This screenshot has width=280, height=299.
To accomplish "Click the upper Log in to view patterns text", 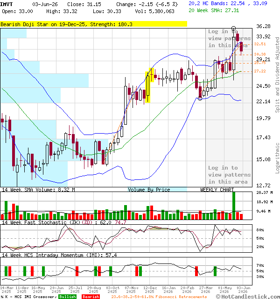I will [x=229, y=38].
